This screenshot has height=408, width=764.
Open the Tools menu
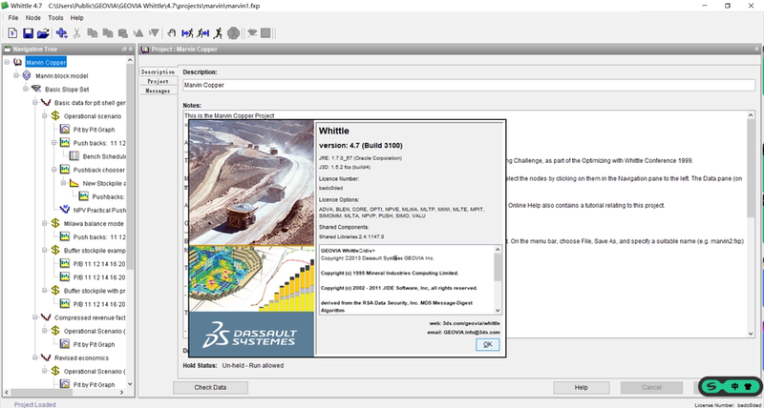55,17
